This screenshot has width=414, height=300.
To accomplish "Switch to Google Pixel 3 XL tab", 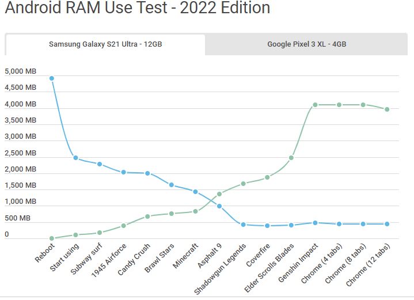I will point(306,44).
